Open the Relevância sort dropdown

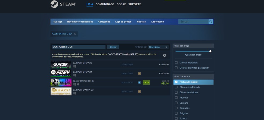tap(158, 47)
